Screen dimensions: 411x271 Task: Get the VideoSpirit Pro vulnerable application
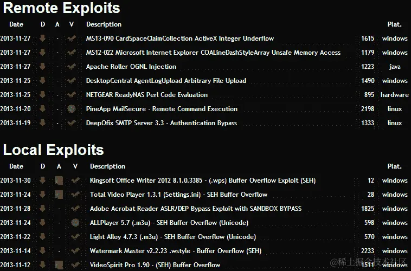tap(59, 265)
